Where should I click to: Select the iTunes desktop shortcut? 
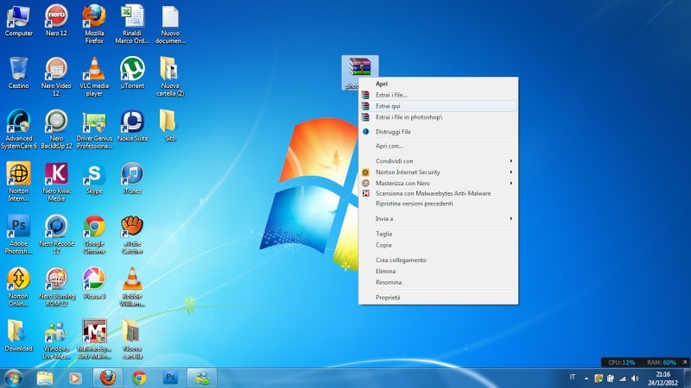(132, 178)
